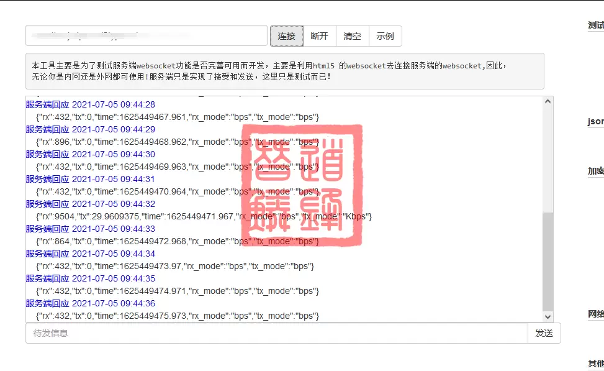
Task: Click the JSON line with time 1625449473.97
Action: [175, 267]
